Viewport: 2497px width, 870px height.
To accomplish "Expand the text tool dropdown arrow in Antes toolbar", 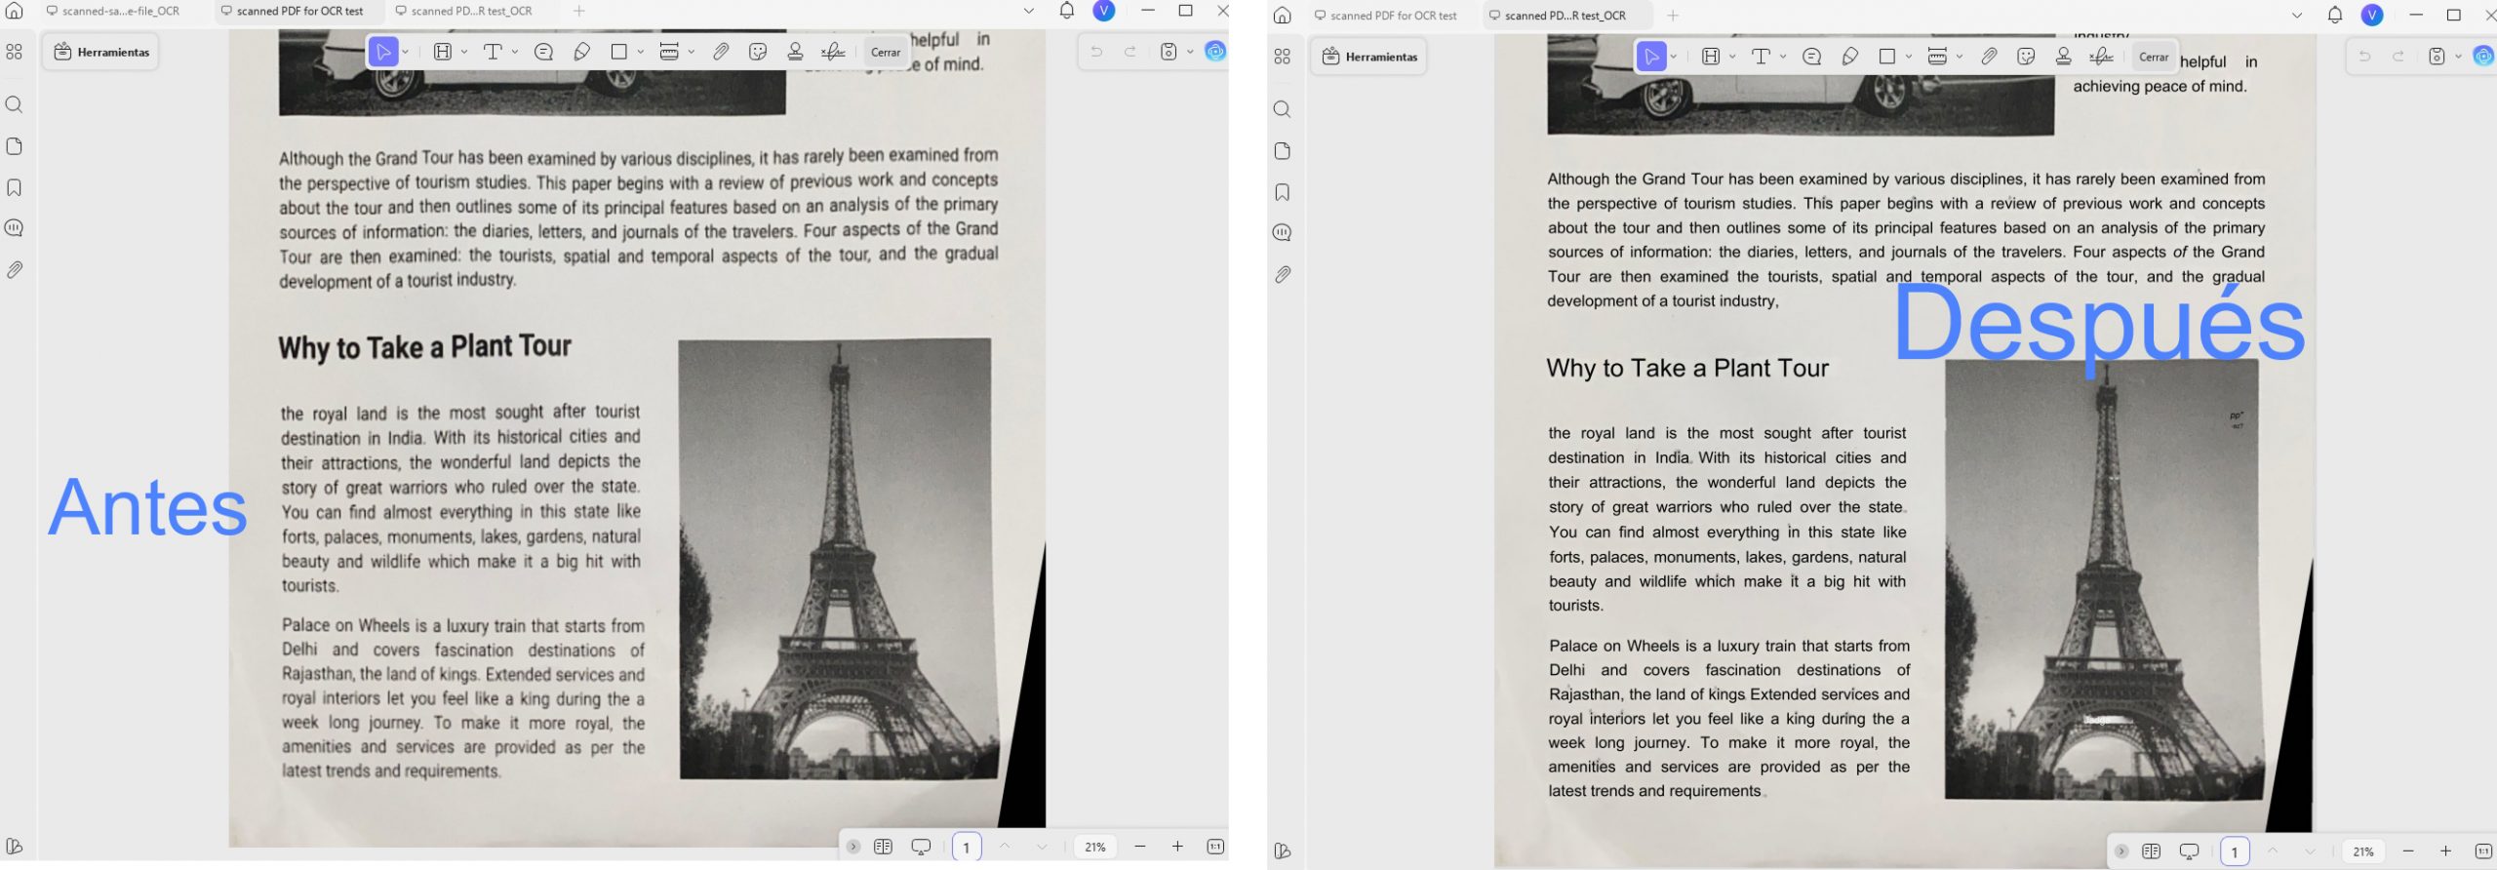I will (x=515, y=52).
